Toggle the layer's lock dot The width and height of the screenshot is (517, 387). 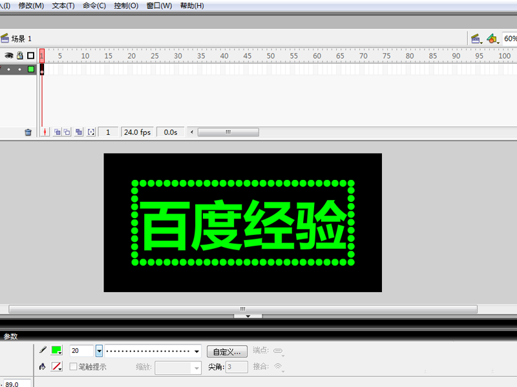click(x=20, y=69)
